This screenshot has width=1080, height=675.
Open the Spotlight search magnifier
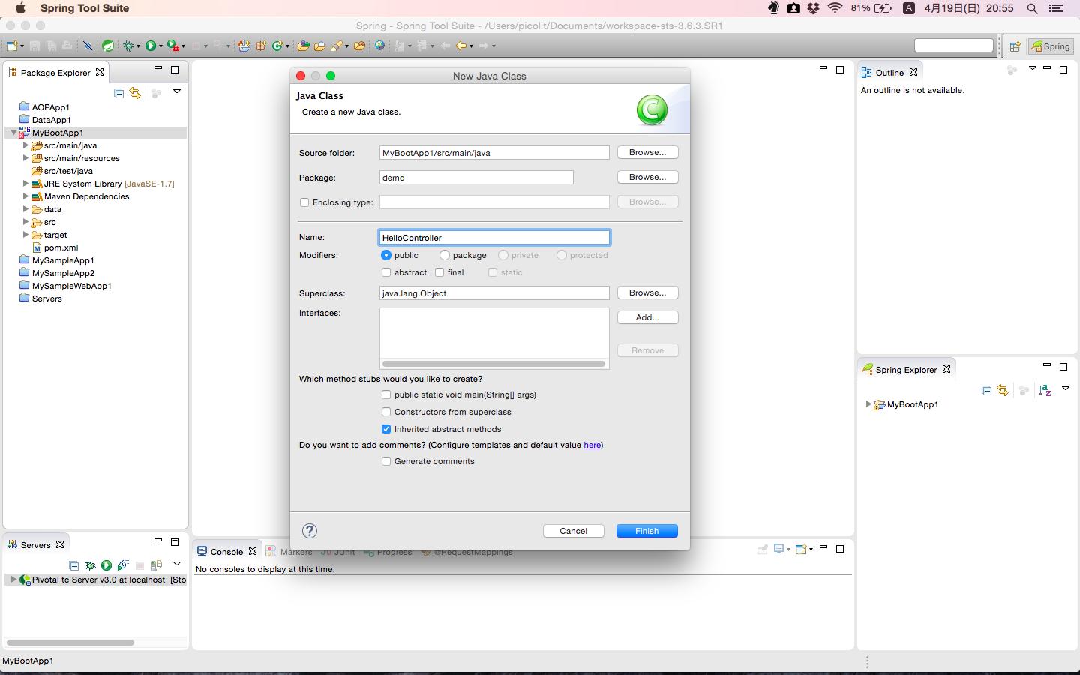pyautogui.click(x=1032, y=8)
